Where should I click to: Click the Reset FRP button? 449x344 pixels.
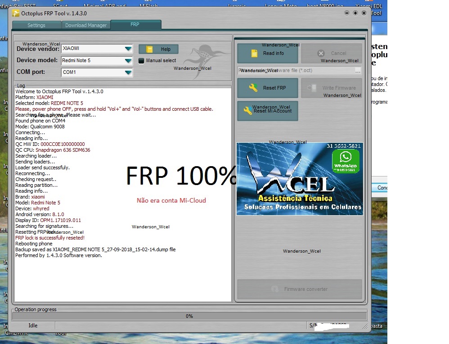[x=267, y=88]
